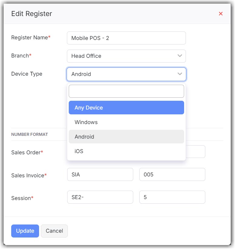
Task: Focus the Sales Invoice prefix field SIA
Action: pos(100,175)
